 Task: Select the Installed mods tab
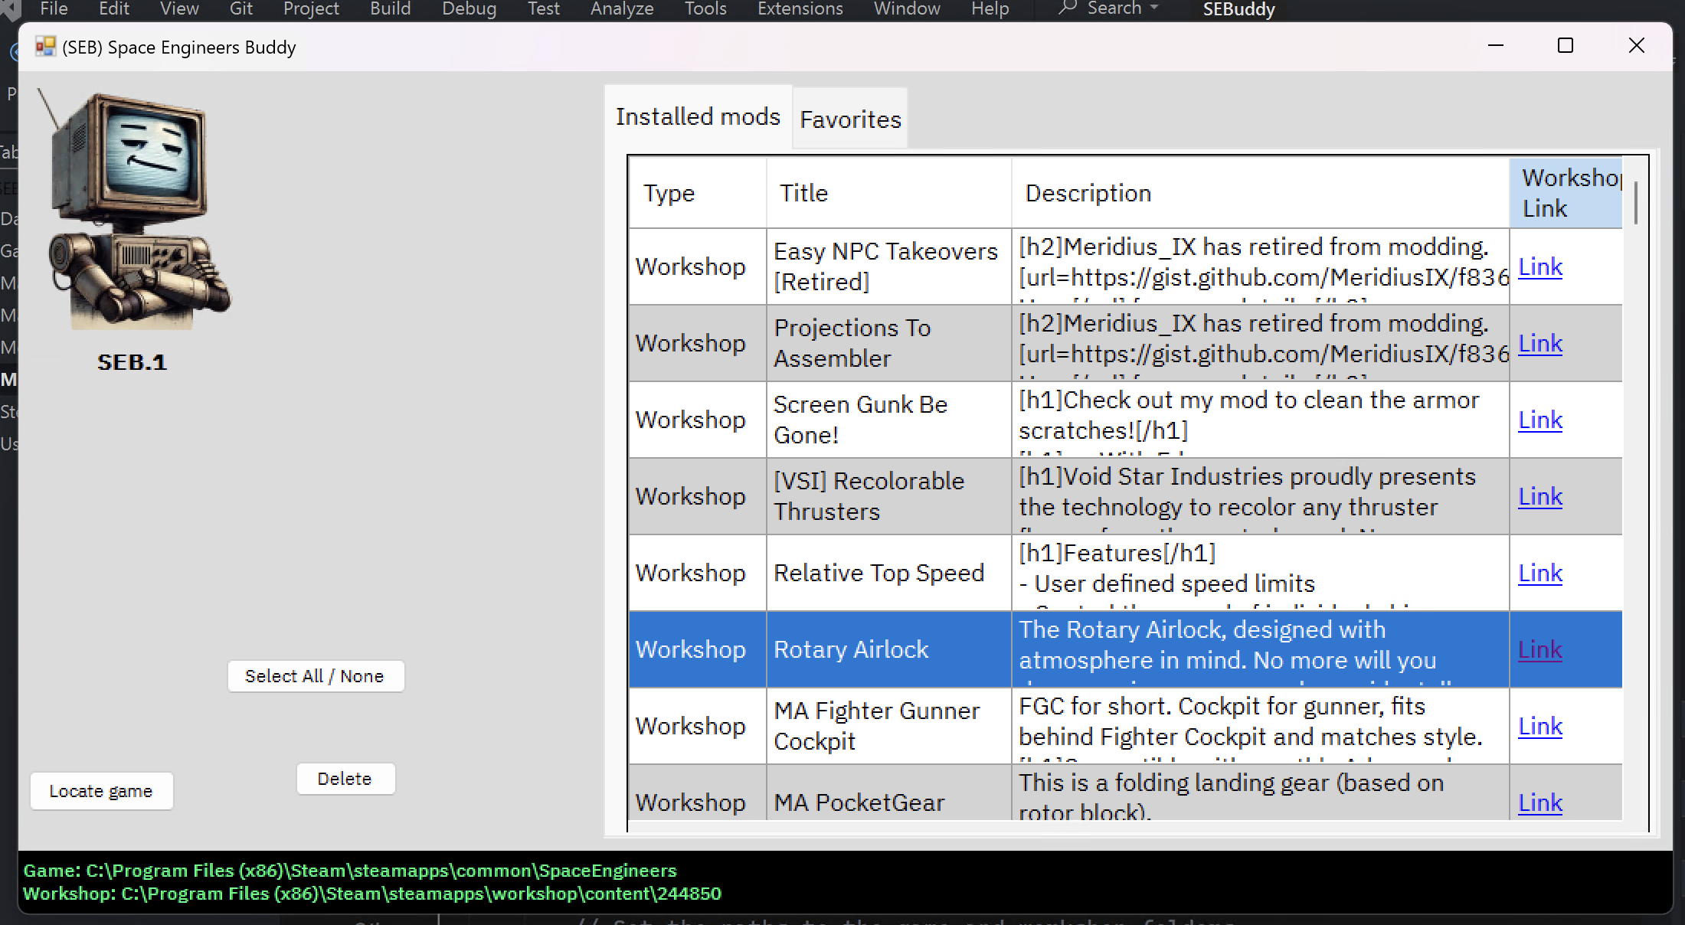click(698, 116)
